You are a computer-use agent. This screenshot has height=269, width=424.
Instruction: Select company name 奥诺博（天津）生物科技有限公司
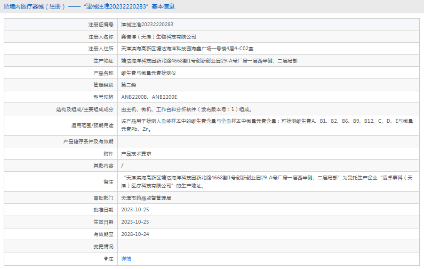[x=158, y=37]
